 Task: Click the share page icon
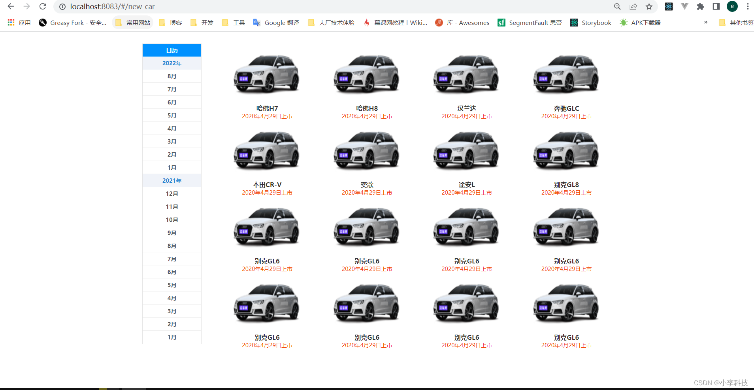(x=633, y=6)
